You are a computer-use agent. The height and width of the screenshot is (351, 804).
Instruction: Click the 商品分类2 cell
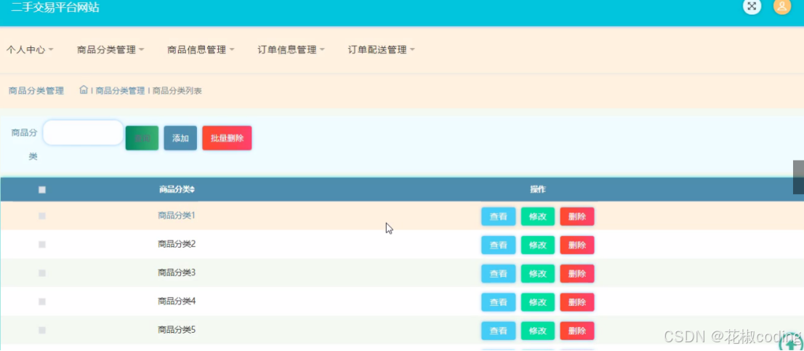coord(177,244)
